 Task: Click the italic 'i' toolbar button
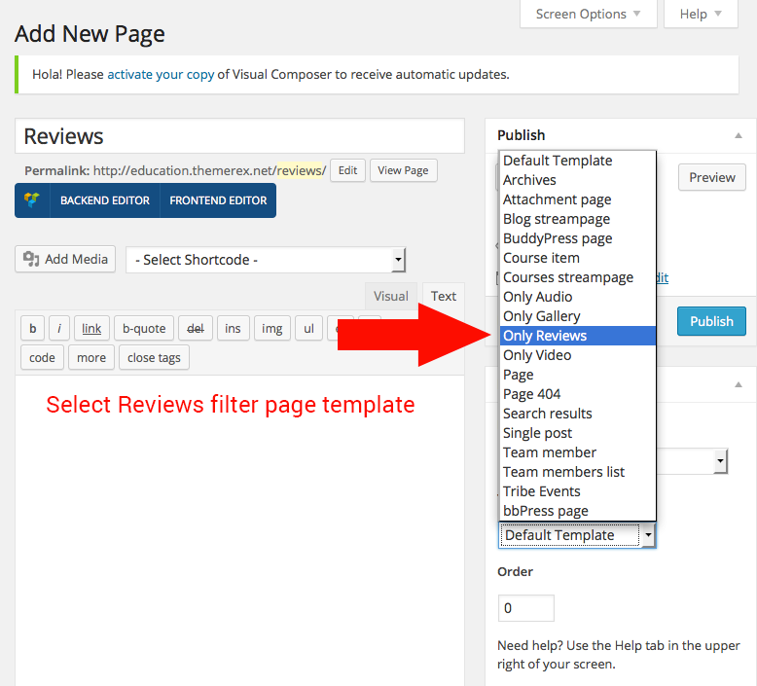[x=59, y=328]
